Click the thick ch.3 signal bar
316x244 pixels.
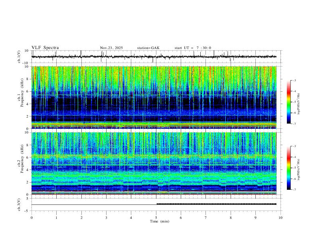coord(216,204)
